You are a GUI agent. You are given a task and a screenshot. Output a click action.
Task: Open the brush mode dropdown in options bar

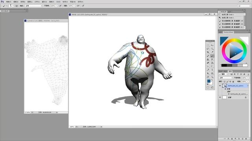pos(33,6)
